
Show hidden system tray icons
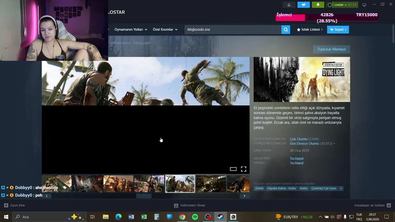tap(320, 217)
